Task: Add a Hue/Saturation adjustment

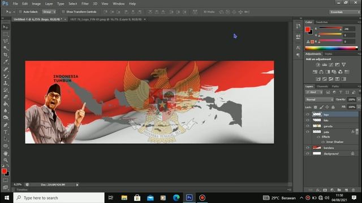Action: (315, 72)
